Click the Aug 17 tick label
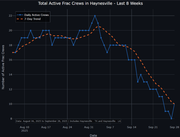The width and height of the screenshot is (180, 137). 46,127
